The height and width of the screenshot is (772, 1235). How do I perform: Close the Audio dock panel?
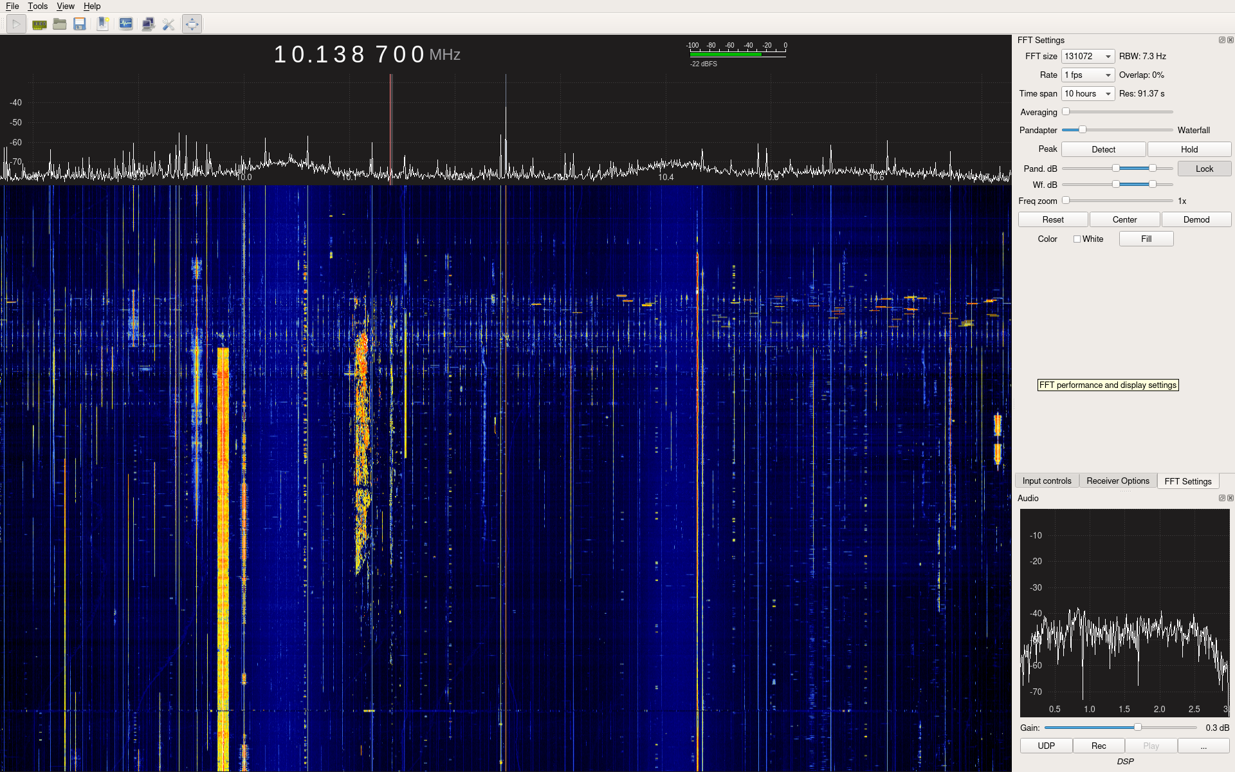click(x=1230, y=498)
